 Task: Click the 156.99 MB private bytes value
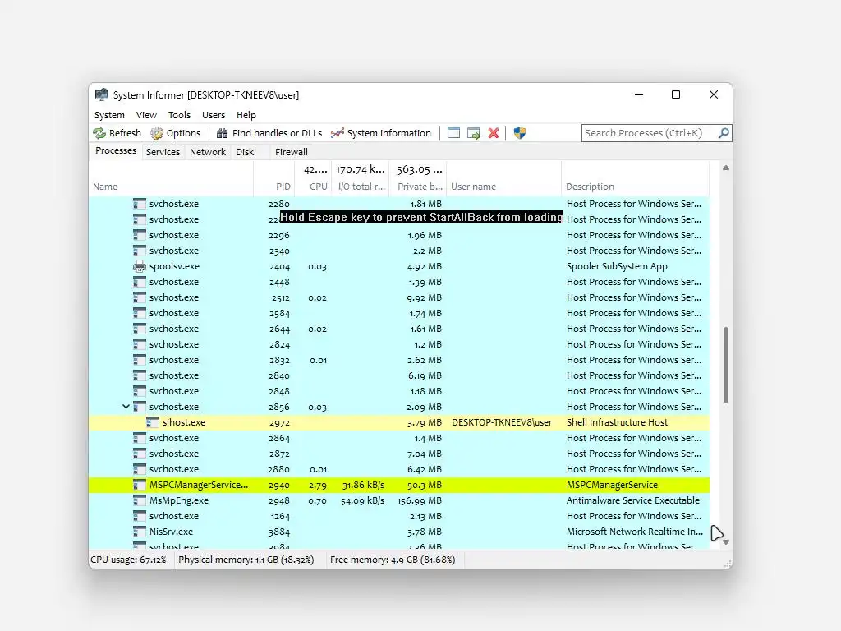pos(420,500)
